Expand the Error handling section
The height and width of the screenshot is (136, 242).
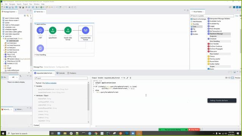point(35,55)
